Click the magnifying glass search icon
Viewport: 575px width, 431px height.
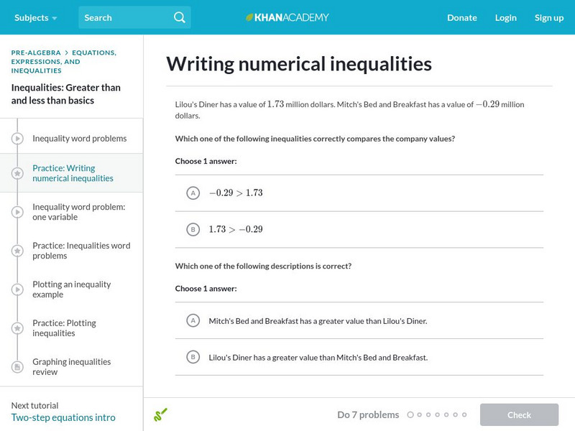point(180,17)
